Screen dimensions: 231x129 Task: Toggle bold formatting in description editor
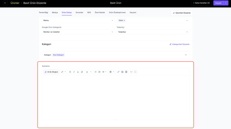(x=70, y=72)
